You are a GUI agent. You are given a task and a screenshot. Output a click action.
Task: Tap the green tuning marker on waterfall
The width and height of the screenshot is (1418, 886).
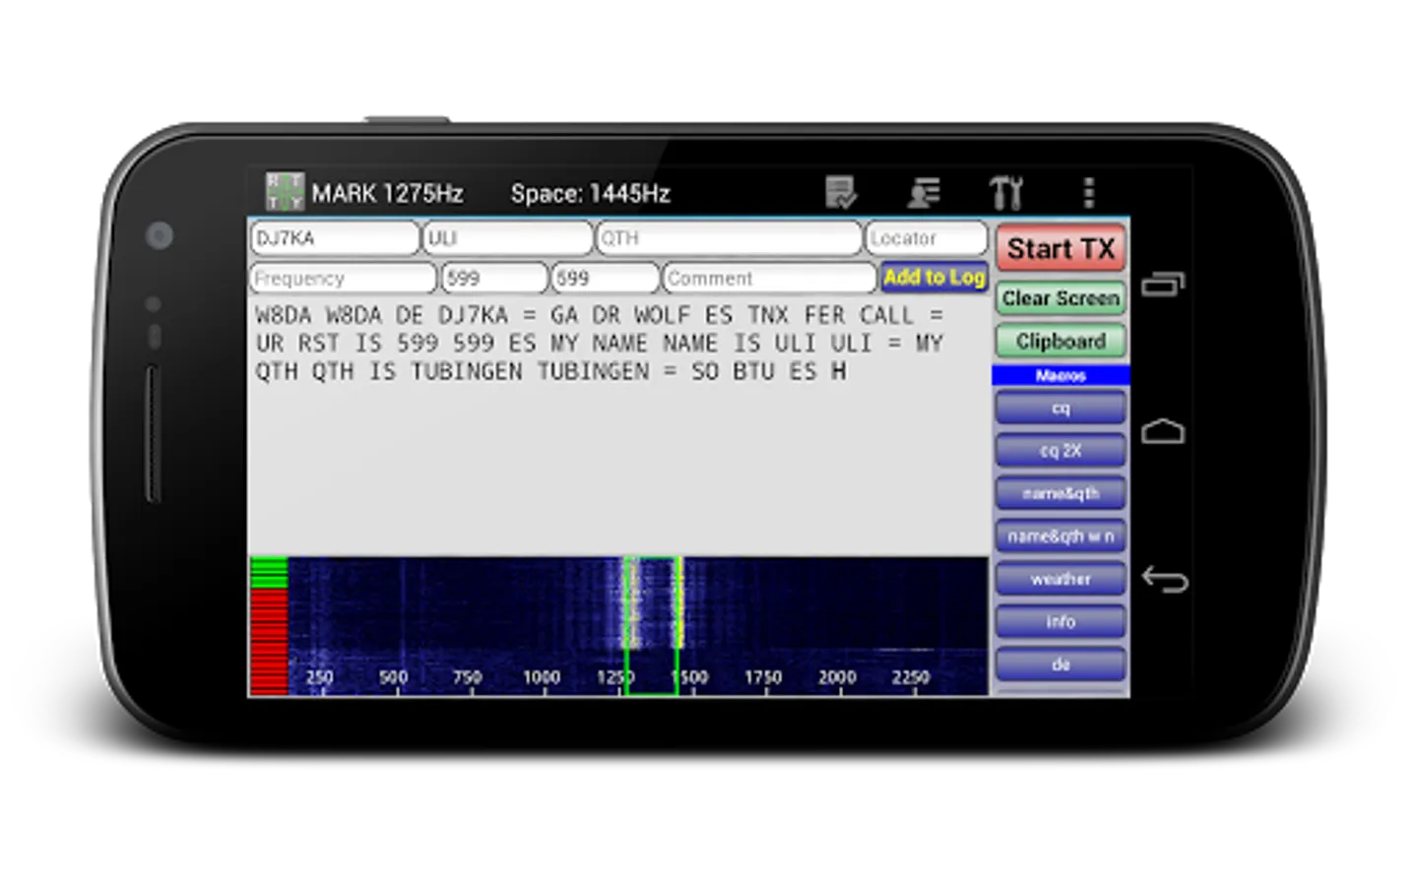coord(651,626)
